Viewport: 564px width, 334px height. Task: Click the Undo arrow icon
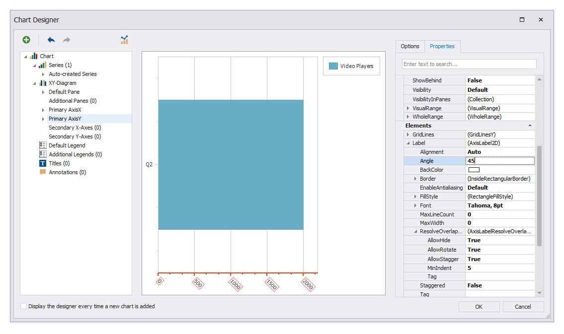point(51,40)
